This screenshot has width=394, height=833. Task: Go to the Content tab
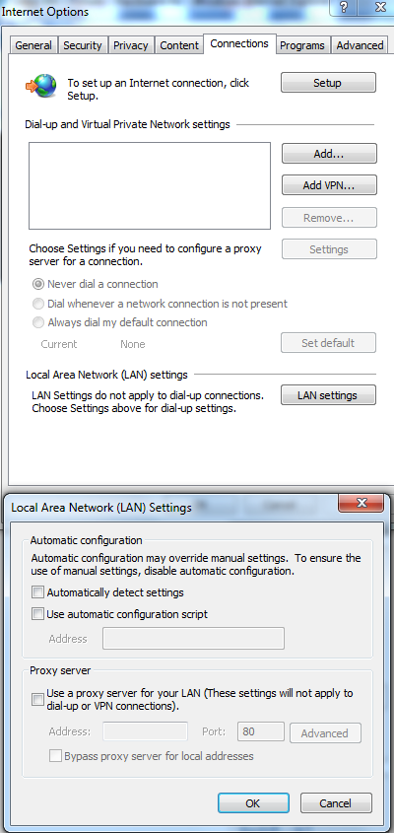coord(179,45)
